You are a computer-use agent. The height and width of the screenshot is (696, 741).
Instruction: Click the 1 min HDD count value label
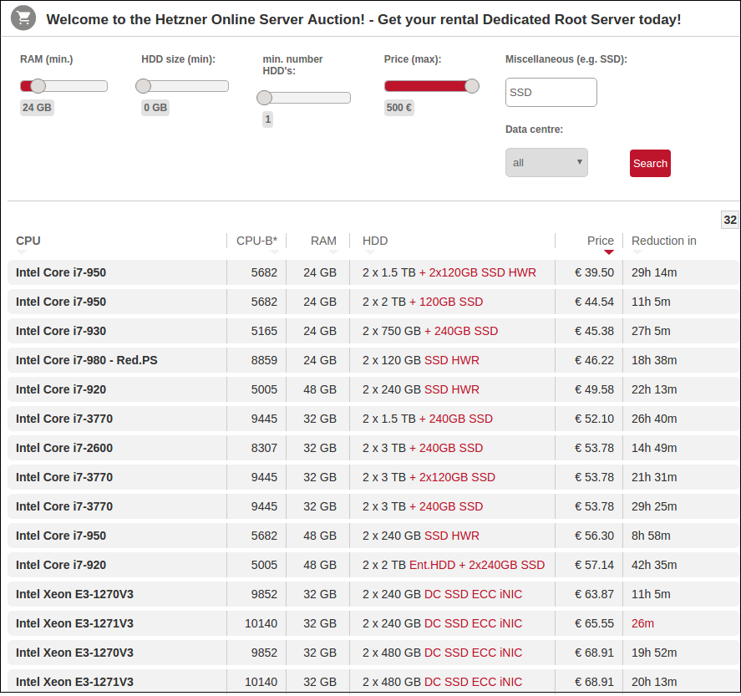[268, 119]
